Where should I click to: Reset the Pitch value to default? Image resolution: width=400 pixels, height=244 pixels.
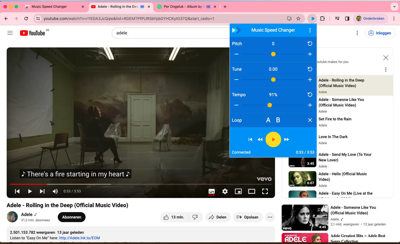[310, 44]
